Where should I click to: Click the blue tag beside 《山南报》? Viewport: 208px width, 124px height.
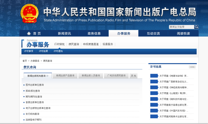pyautogui.click(x=154, y=93)
